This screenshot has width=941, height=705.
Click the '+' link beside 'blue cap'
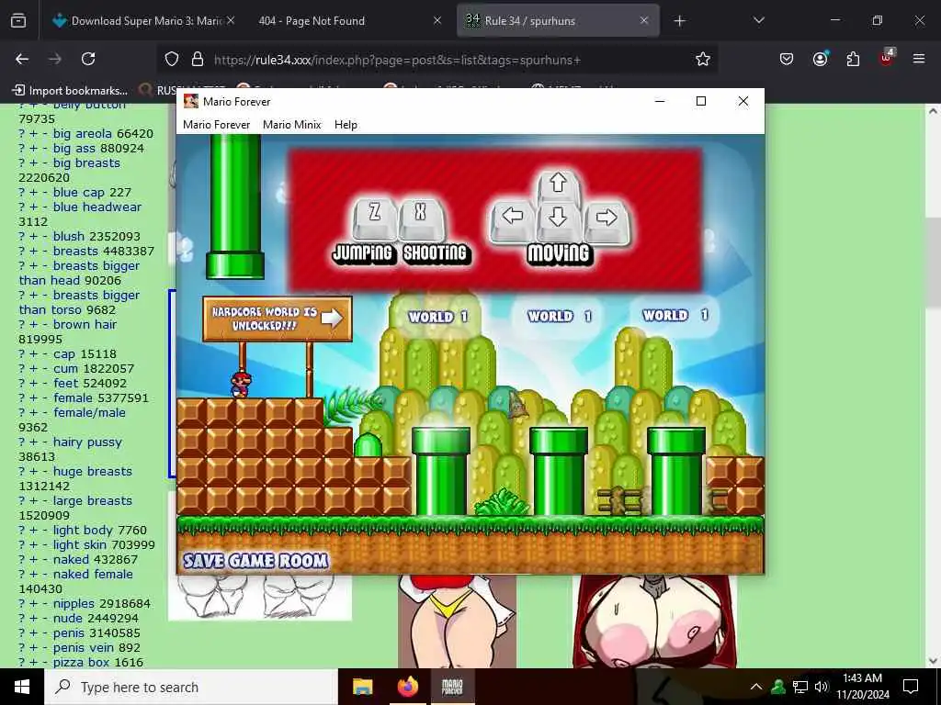[34, 193]
